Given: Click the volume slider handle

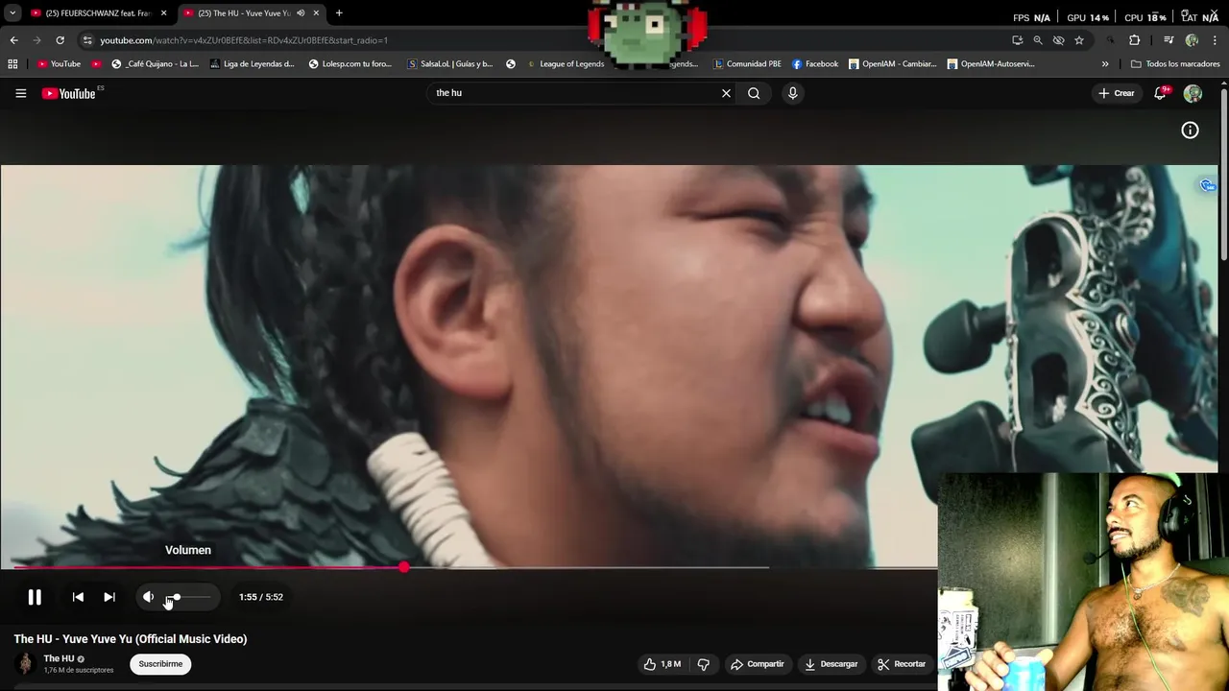Looking at the screenshot, I should [x=176, y=597].
